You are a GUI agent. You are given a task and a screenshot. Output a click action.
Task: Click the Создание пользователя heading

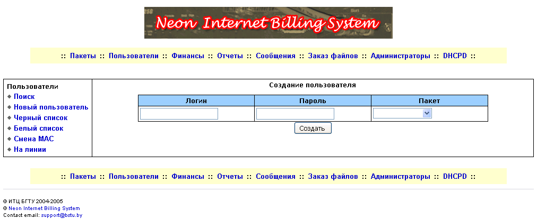(x=313, y=85)
